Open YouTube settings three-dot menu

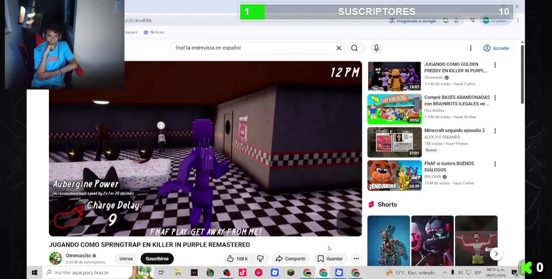(x=470, y=48)
